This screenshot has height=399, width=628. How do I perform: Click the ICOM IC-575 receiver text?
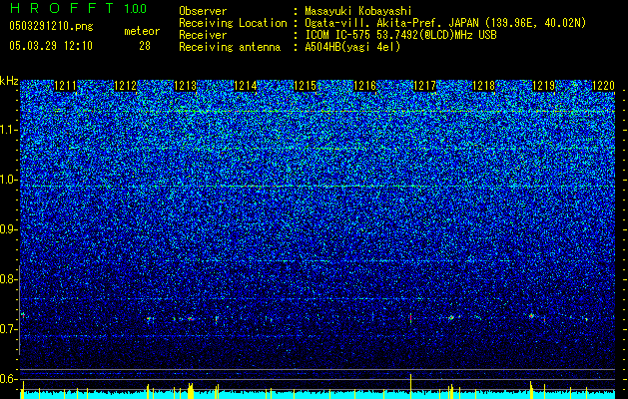(401, 35)
